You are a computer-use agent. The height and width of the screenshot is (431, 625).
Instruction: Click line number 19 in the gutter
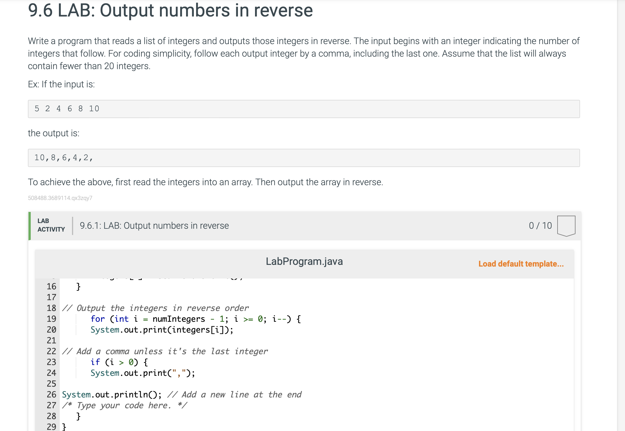click(x=52, y=319)
